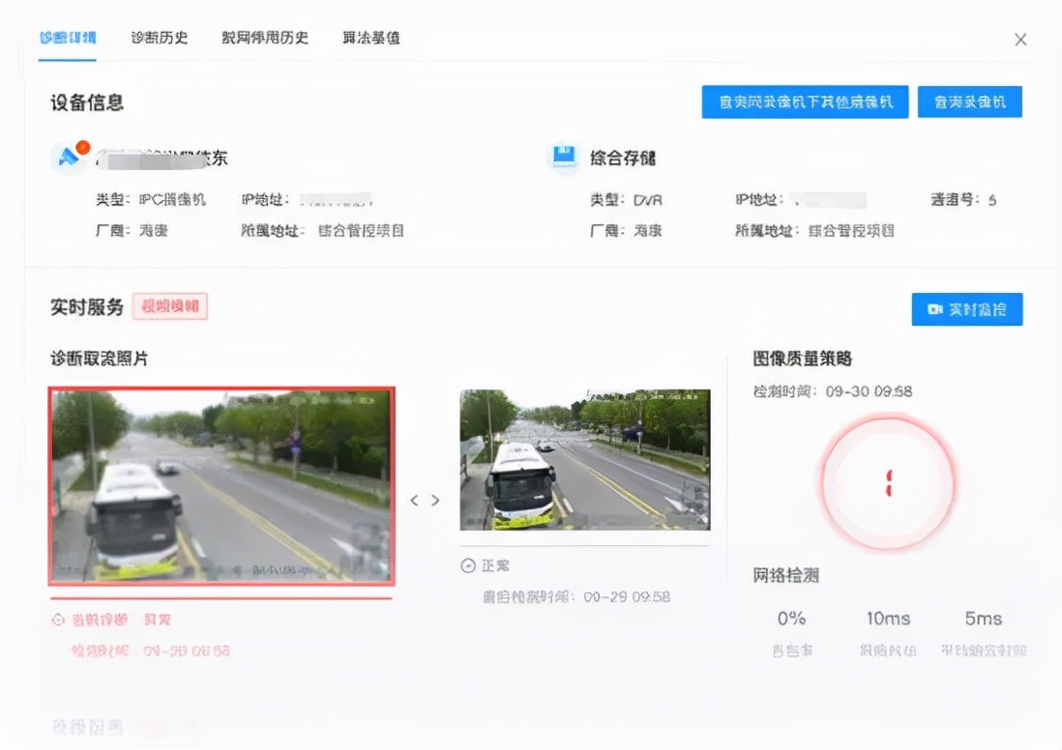
Task: Click the reference photo time 09-29 09:58
Action: (627, 597)
